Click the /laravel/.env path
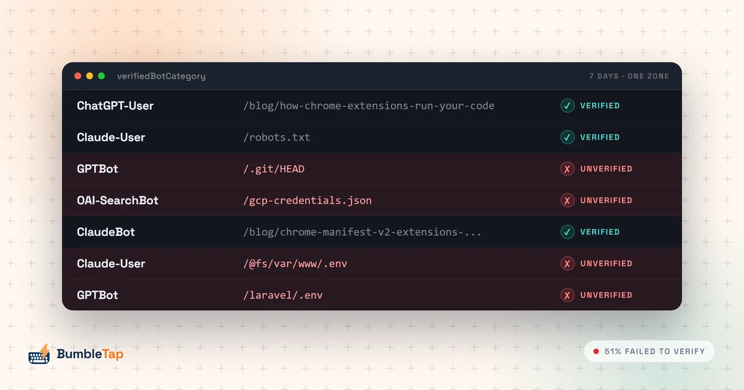The image size is (744, 390). 283,295
